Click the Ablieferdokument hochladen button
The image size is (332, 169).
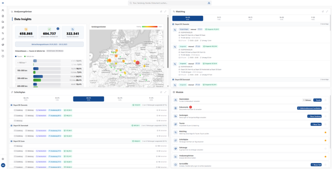(x=309, y=108)
